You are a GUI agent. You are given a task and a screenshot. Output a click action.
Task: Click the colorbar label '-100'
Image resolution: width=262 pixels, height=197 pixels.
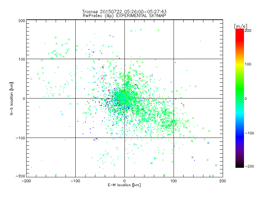pyautogui.click(x=249, y=133)
